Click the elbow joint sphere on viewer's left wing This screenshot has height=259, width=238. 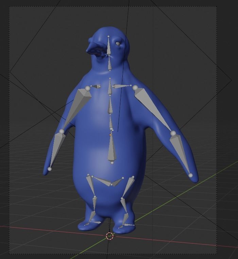pos(62,131)
